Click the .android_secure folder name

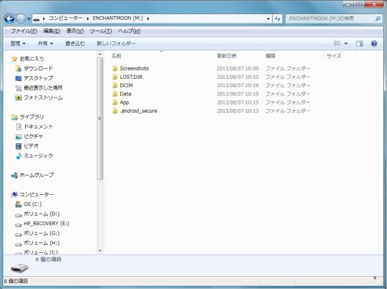click(138, 111)
